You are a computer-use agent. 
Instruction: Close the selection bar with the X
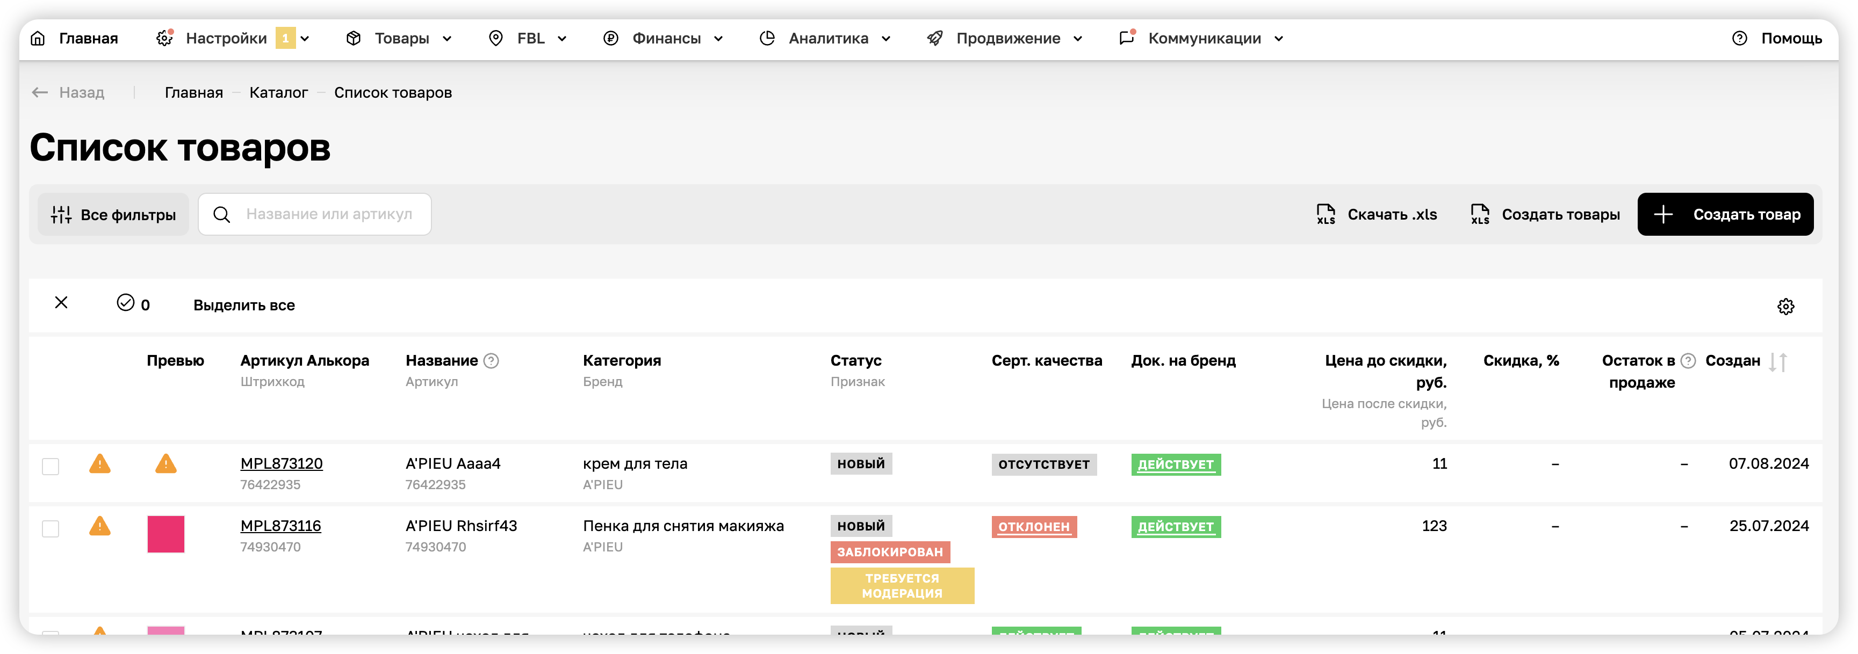tap(61, 303)
